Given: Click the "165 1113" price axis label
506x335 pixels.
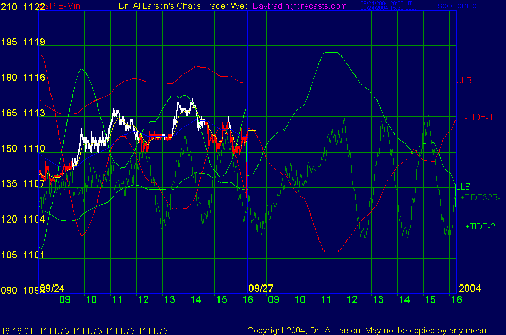Looking at the screenshot, I should [23, 113].
